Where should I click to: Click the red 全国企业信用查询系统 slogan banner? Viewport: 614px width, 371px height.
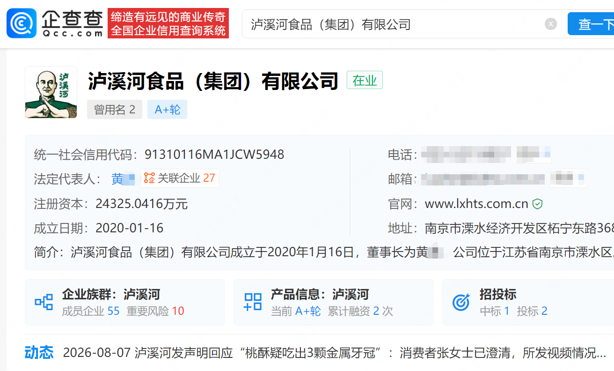(168, 23)
